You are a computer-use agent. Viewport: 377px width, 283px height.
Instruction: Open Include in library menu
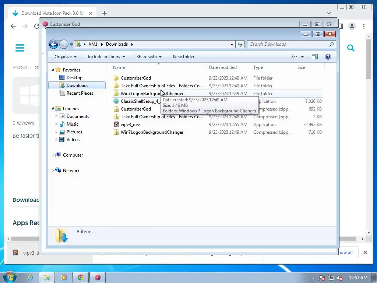click(106, 57)
